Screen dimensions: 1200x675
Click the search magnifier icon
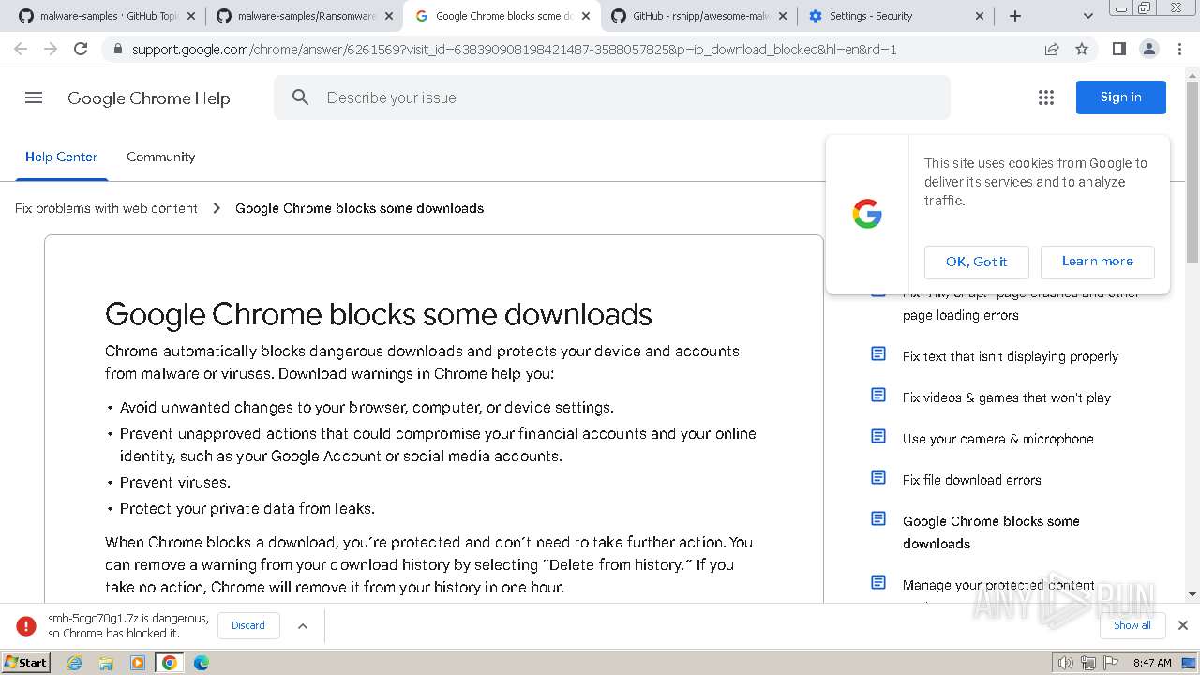click(x=300, y=97)
